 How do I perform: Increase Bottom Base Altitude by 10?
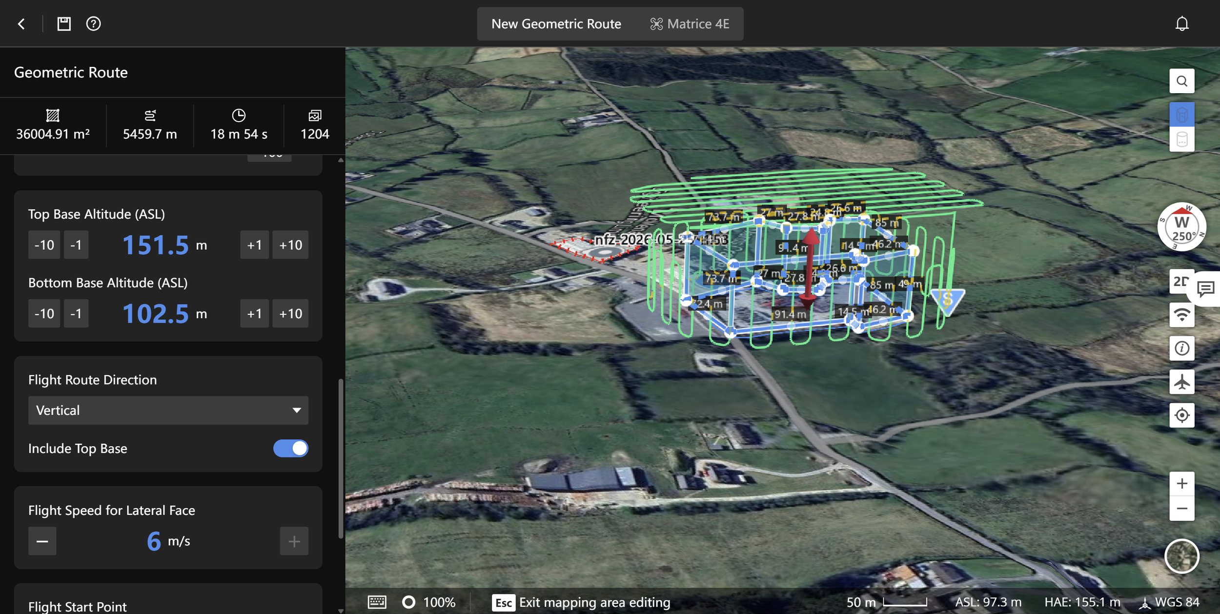tap(290, 313)
